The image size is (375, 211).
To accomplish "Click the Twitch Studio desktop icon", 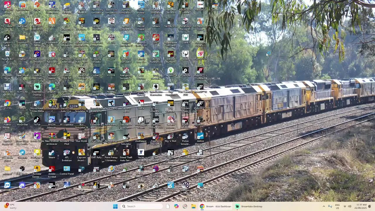I will pos(37,138).
